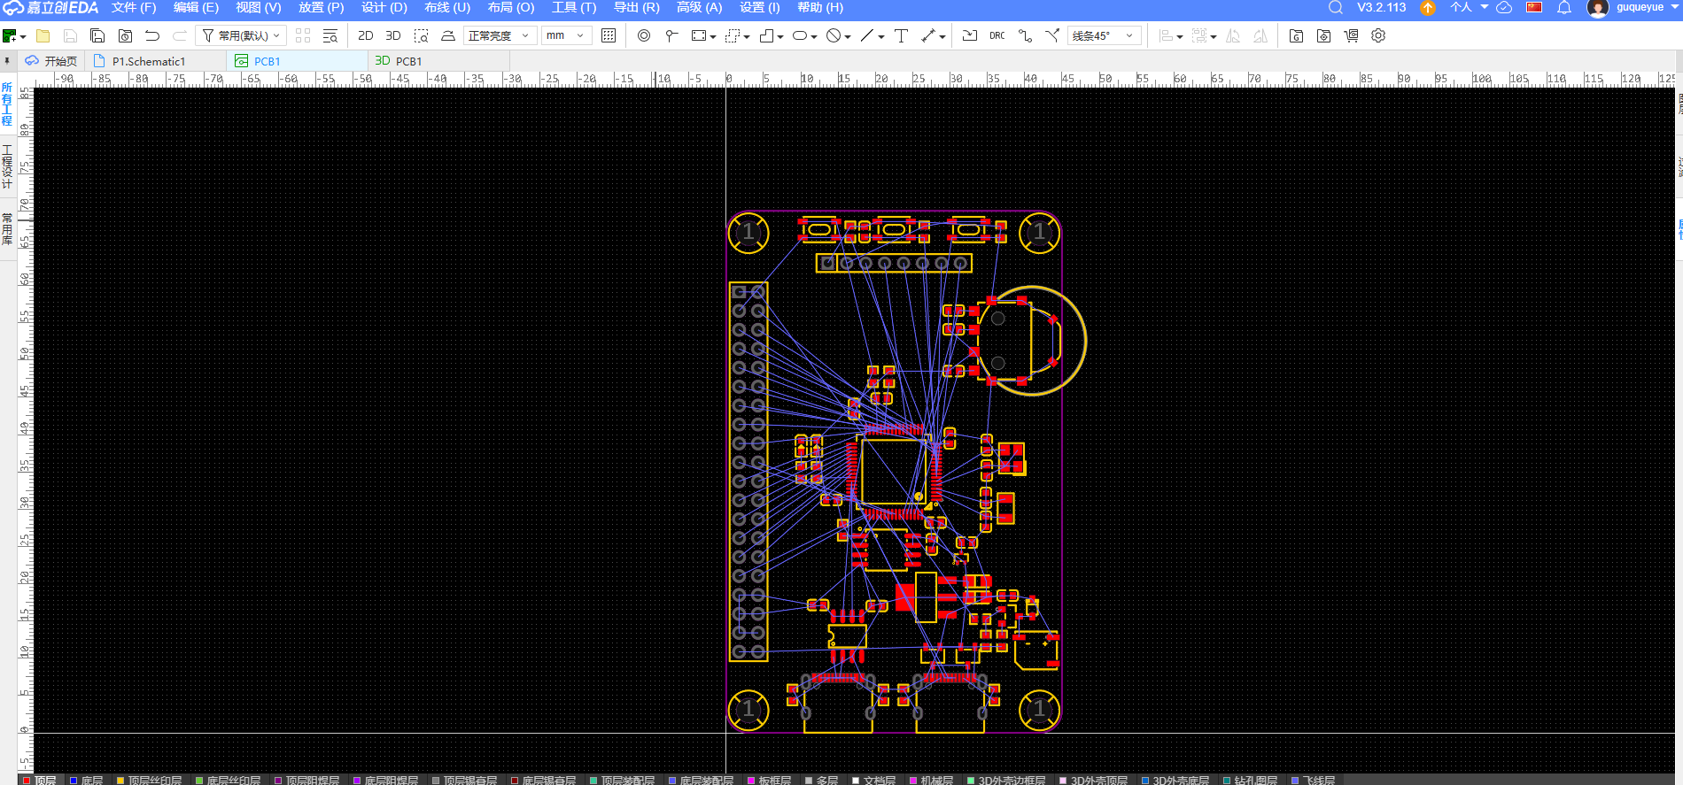Open the 放置 (P) menu
Screen dimensions: 1683x785
[321, 8]
